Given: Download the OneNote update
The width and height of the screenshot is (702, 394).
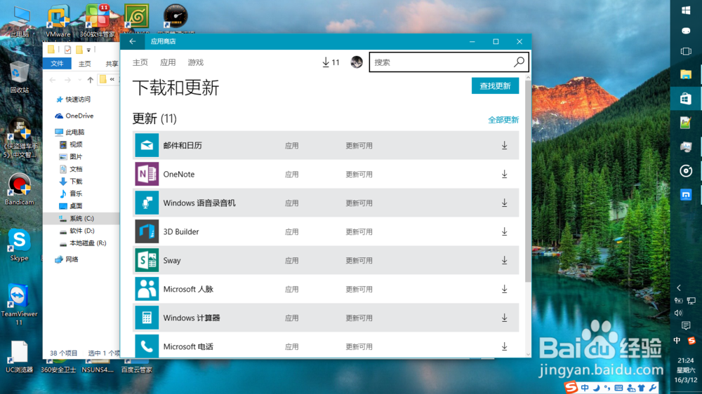Looking at the screenshot, I should pyautogui.click(x=505, y=174).
